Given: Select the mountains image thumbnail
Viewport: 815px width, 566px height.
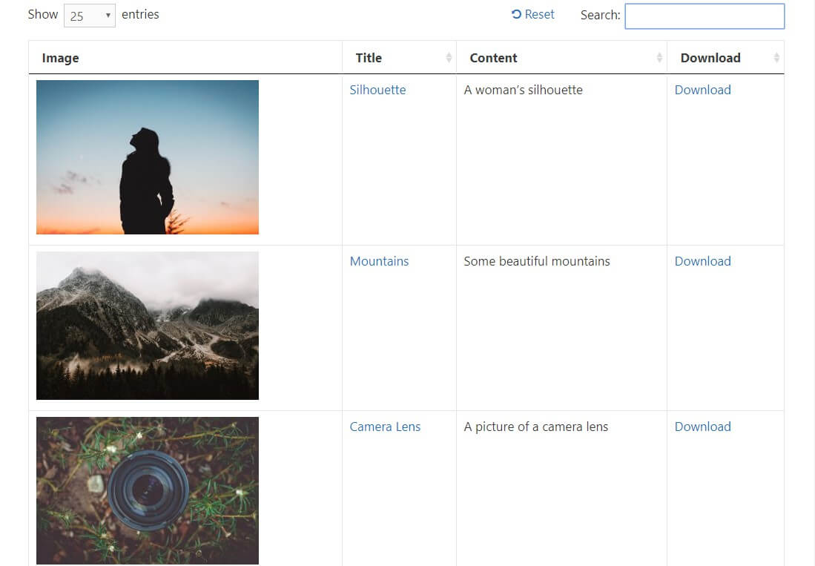Looking at the screenshot, I should click(147, 325).
